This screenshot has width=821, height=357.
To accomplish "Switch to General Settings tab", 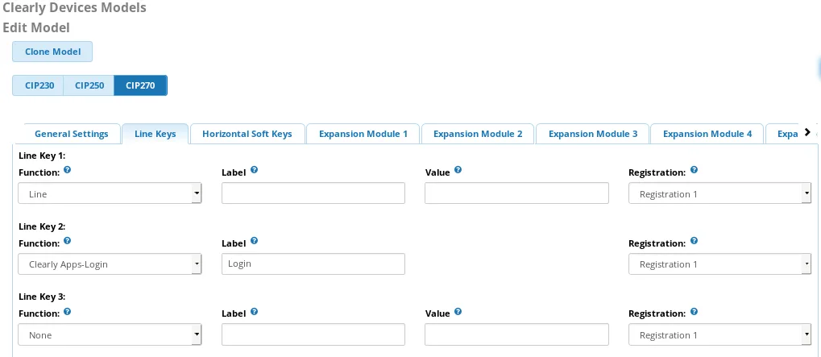I will point(71,134).
